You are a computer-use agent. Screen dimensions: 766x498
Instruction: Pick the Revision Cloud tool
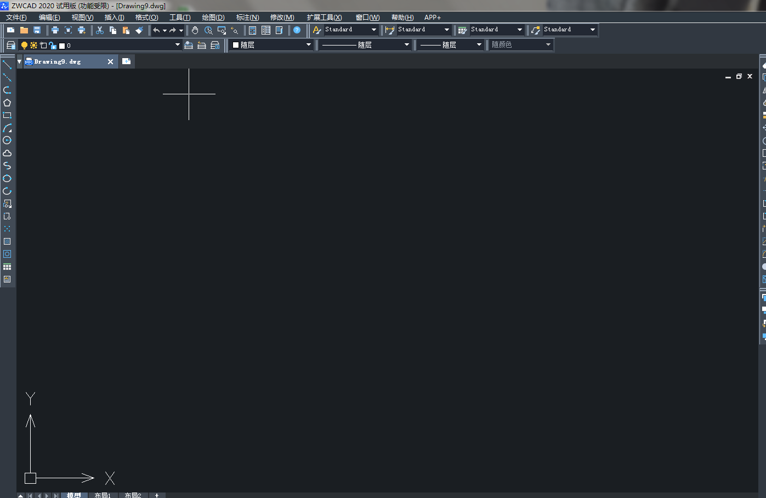coord(8,154)
